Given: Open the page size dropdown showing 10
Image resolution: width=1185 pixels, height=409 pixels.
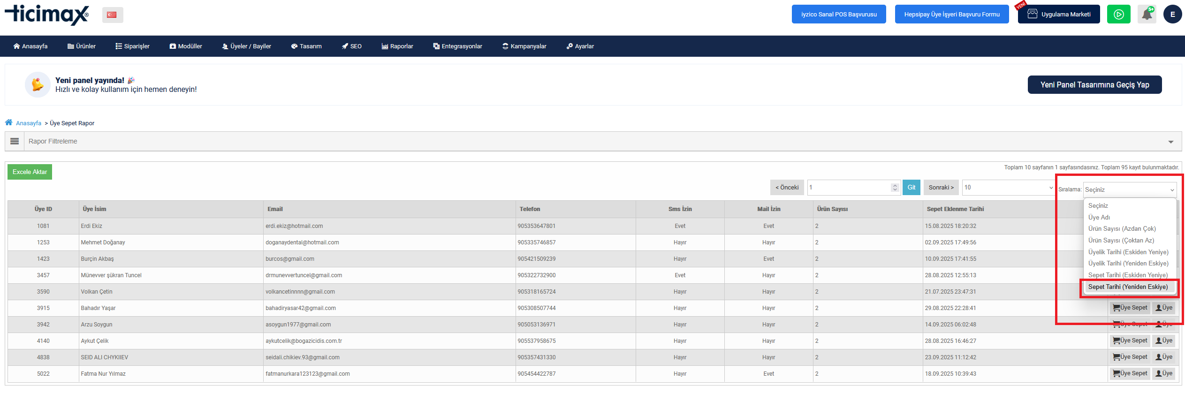Looking at the screenshot, I should (1008, 188).
